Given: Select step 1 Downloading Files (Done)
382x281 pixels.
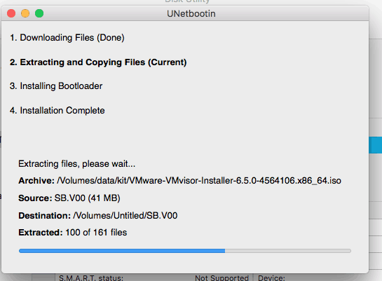Looking at the screenshot, I should pos(67,38).
